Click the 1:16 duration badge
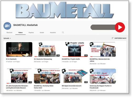The height and width of the screenshot is (98, 133). tap(30, 55)
